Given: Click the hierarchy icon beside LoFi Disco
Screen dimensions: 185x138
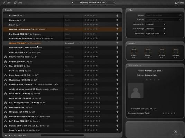Looking at the screenshot, I should pyautogui.click(x=6, y=121).
